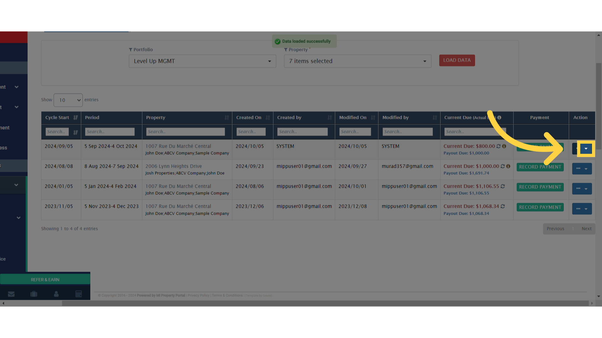Open ellipsis actions for the 2024/08/08 row
The image size is (602, 338).
[x=578, y=168]
